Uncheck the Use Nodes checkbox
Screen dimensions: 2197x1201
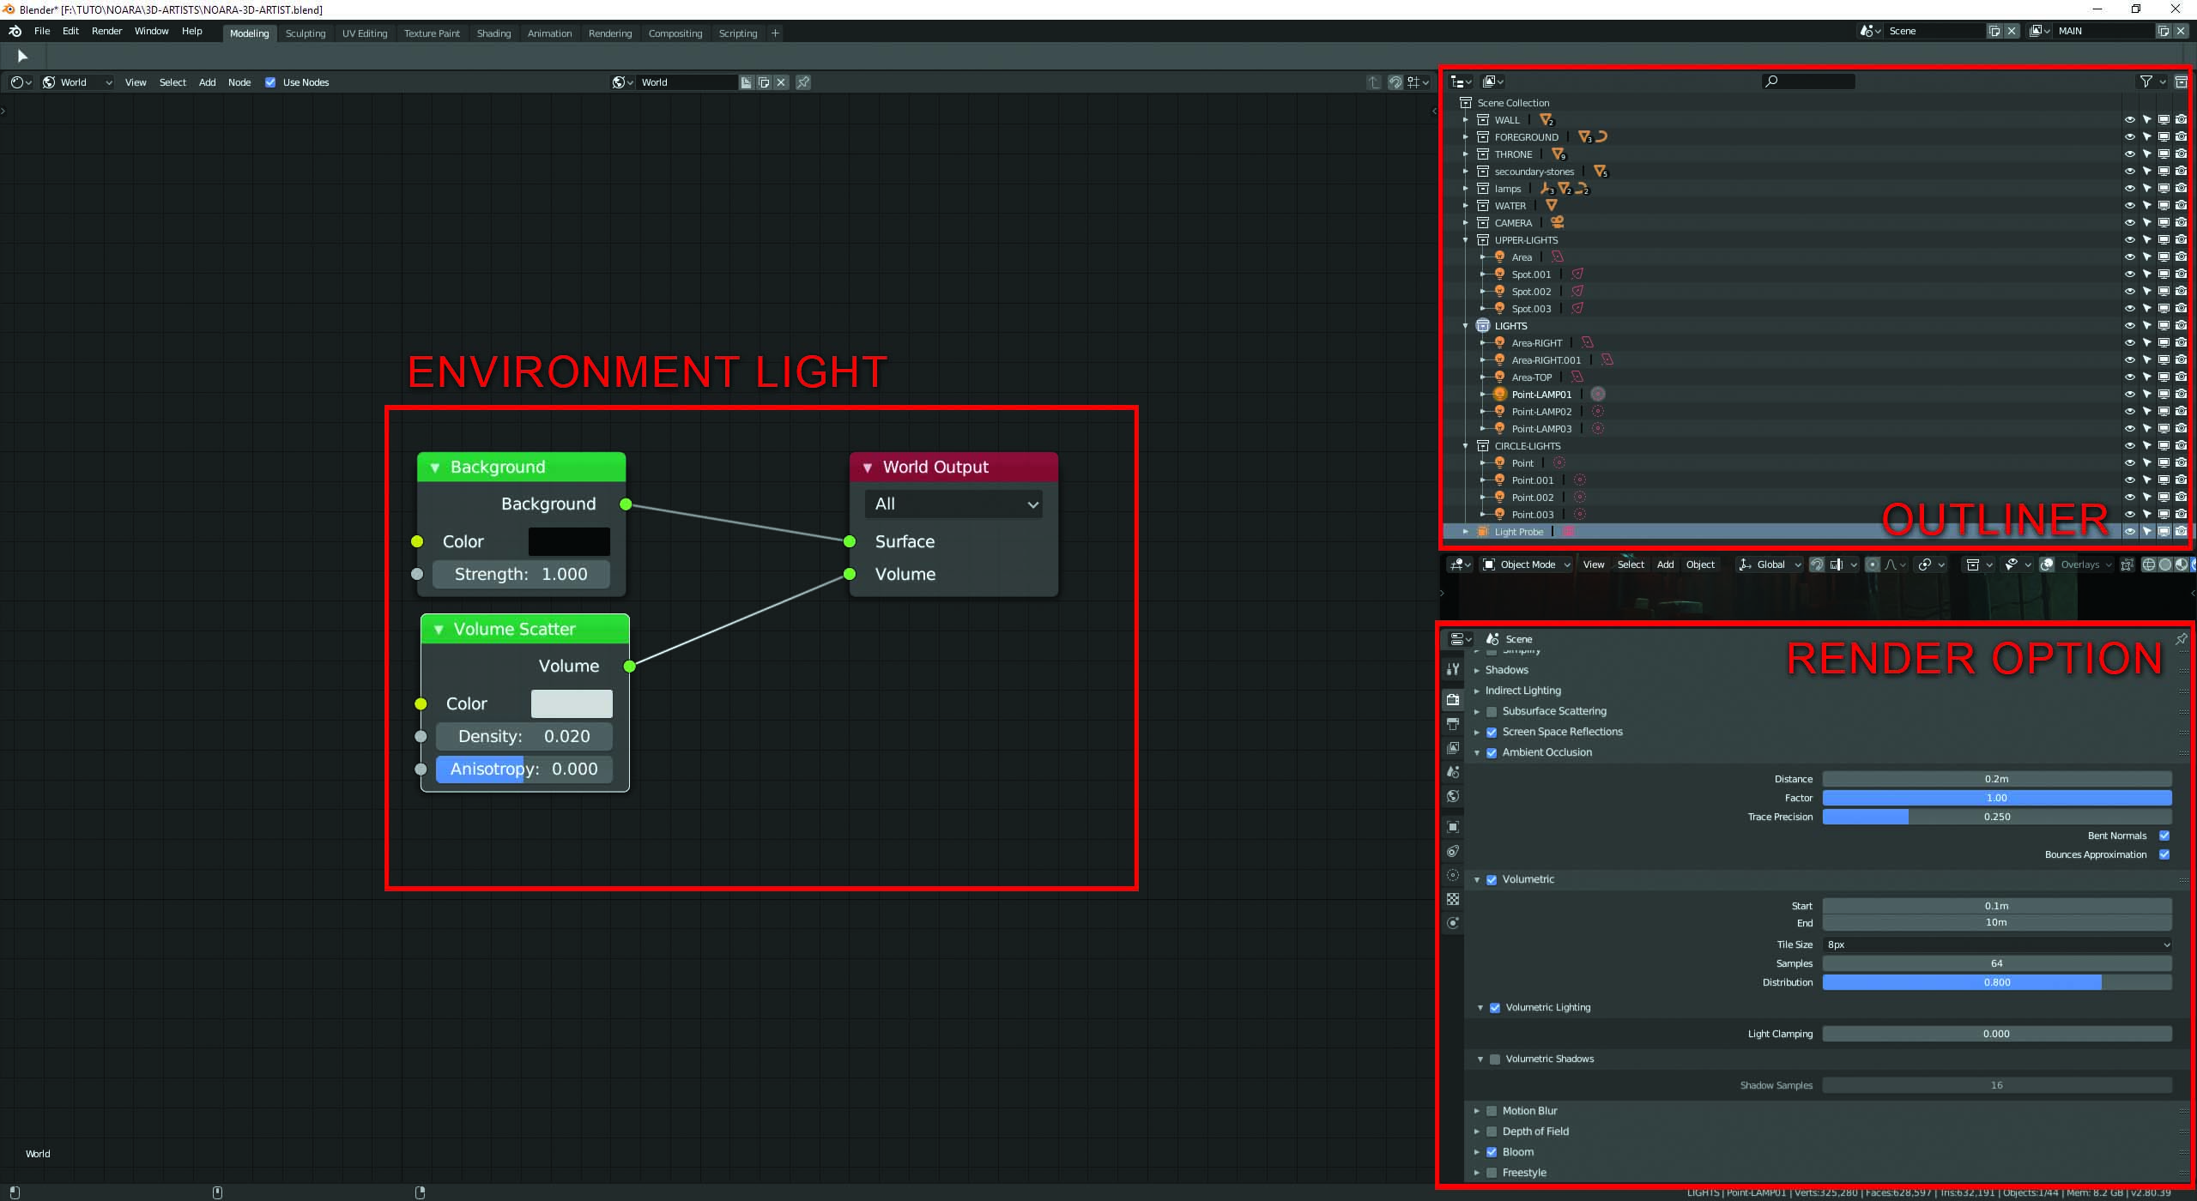coord(270,82)
